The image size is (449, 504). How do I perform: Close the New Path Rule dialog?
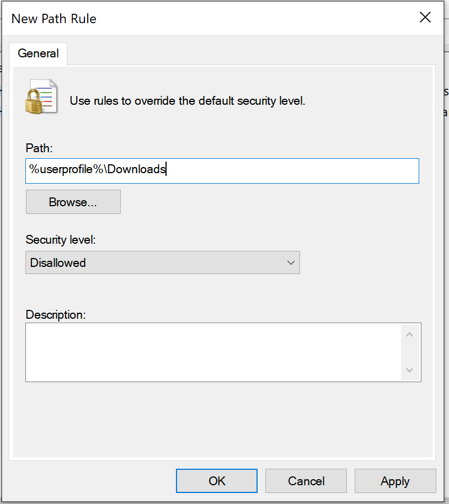[x=425, y=18]
